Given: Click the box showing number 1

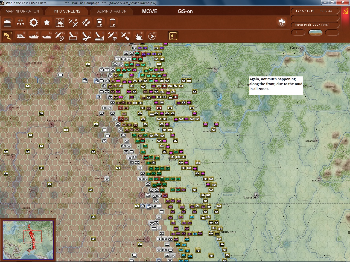Looking at the screenshot, I should (298, 32).
